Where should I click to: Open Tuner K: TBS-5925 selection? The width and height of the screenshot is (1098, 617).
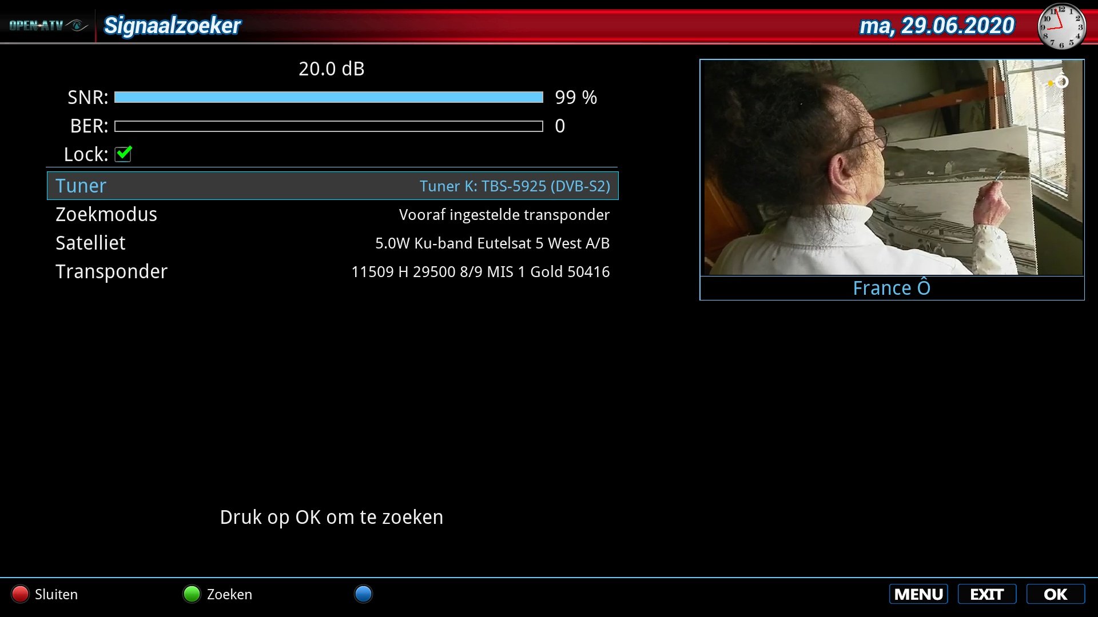[514, 186]
